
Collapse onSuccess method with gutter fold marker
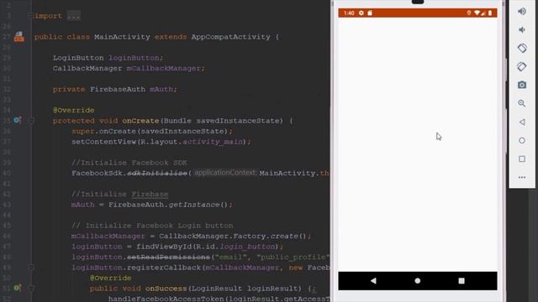point(31,289)
